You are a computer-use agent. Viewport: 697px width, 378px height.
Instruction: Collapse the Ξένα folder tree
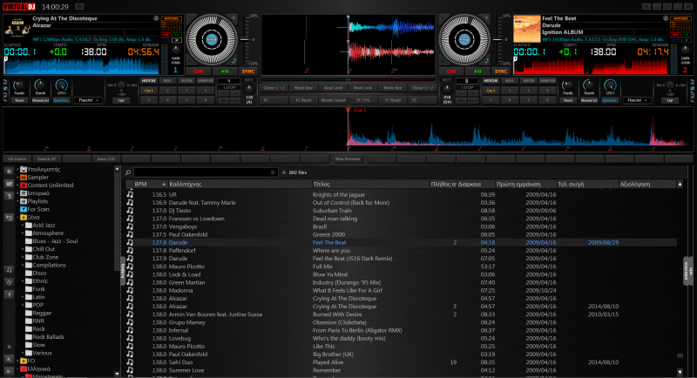tap(17, 217)
